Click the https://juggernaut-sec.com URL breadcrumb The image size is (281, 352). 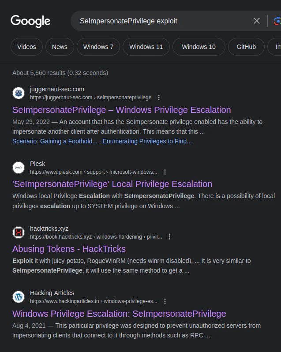tap(91, 97)
